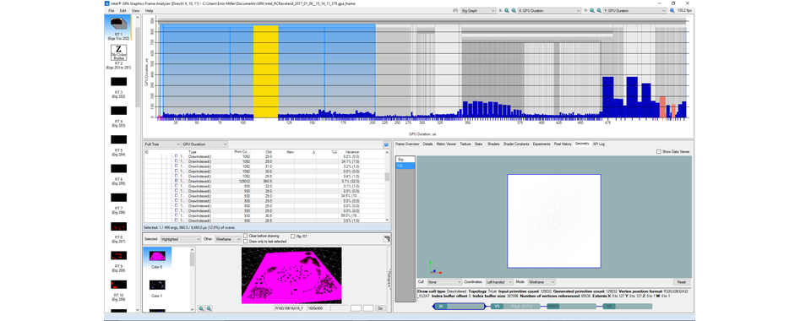Click the magnifier icon beside the fps value
The image size is (800, 321).
pyautogui.click(x=672, y=10)
